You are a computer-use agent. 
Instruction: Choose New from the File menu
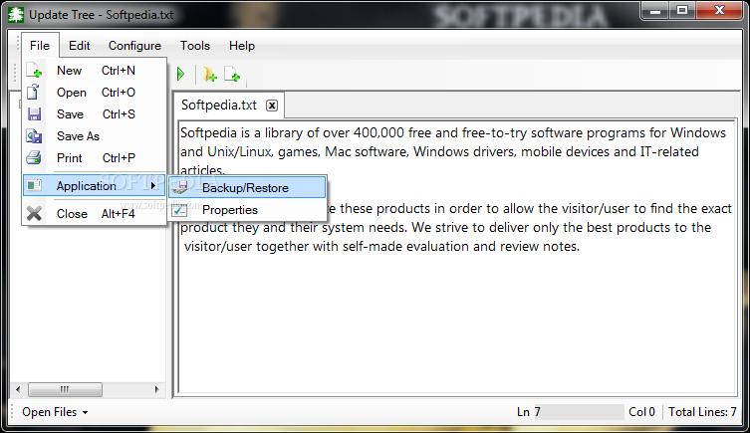(95, 71)
